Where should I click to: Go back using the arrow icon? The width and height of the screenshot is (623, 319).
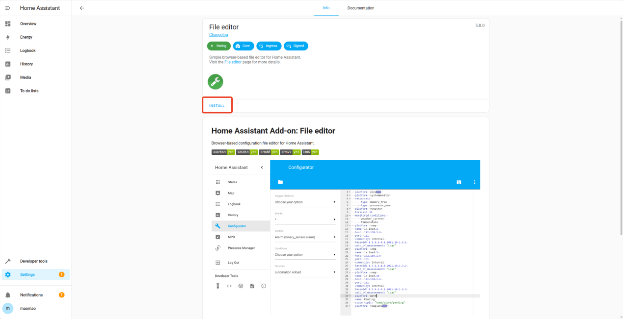[82, 8]
